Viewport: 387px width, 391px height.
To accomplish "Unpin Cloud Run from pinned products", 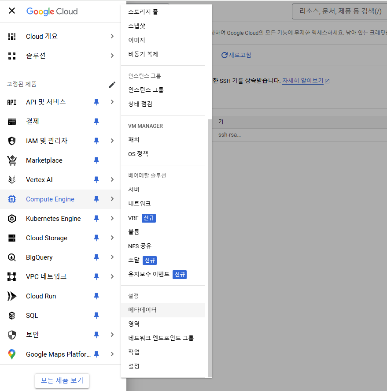I will coord(96,296).
